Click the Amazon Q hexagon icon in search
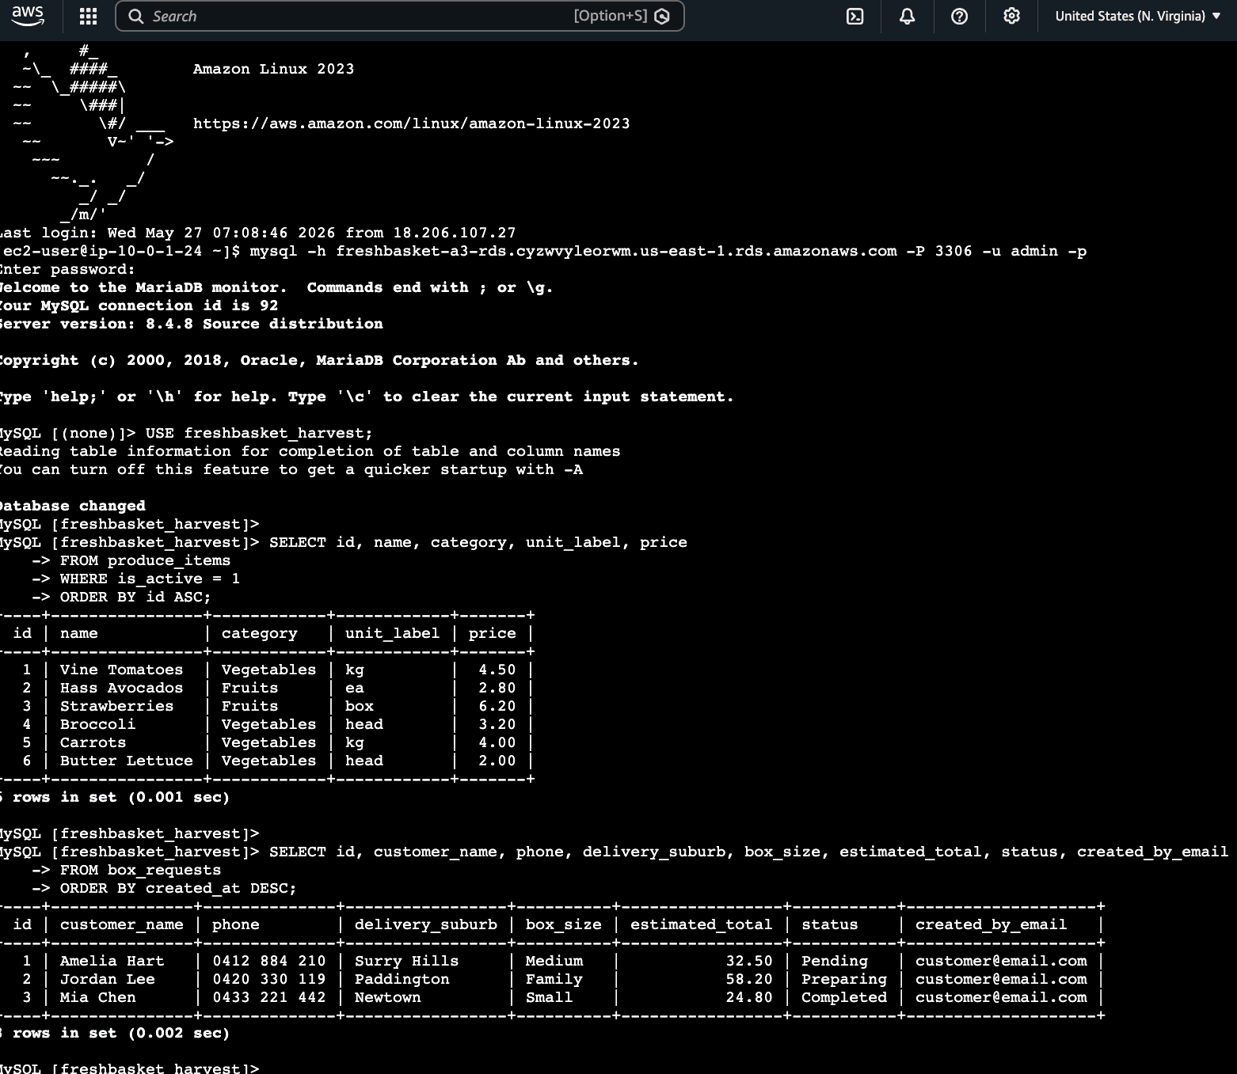This screenshot has height=1074, width=1237. pos(662,16)
